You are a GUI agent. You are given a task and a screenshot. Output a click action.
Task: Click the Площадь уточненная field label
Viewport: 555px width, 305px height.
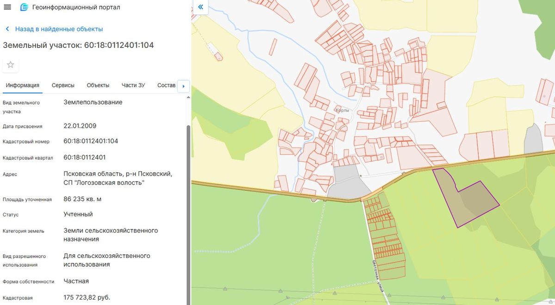27,200
